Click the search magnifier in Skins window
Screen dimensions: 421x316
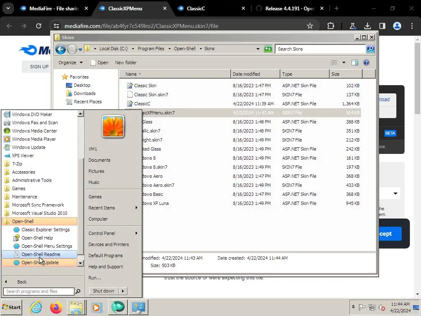click(370, 49)
